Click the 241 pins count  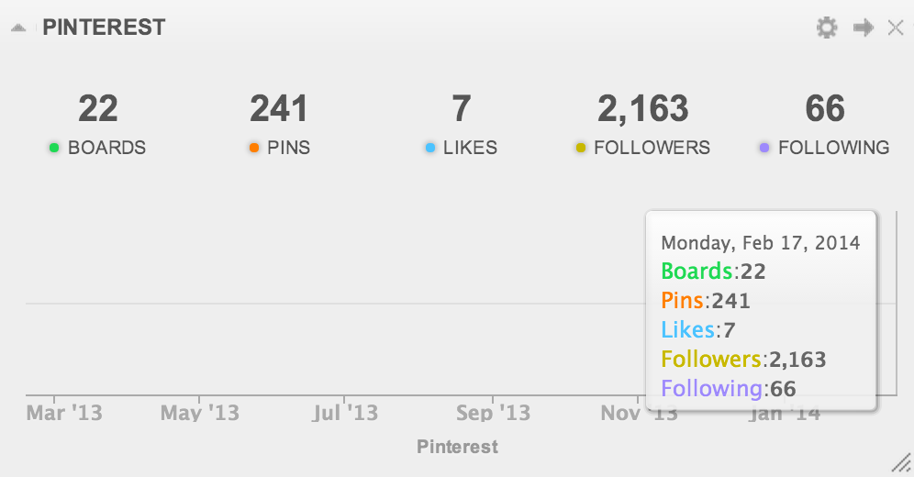pyautogui.click(x=279, y=109)
